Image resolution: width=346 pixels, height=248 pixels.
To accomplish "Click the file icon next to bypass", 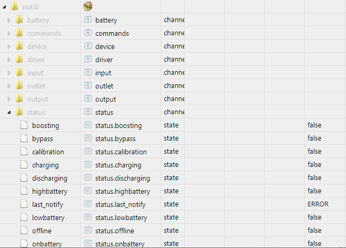I will coord(24,138).
